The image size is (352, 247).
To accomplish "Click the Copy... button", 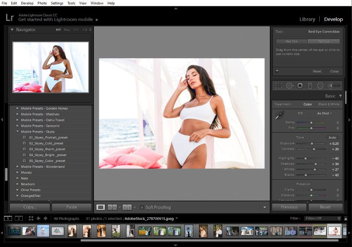I will pyautogui.click(x=30, y=207).
